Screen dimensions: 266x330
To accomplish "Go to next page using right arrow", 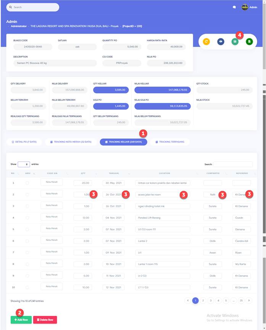I will pyautogui.click(x=249, y=301).
